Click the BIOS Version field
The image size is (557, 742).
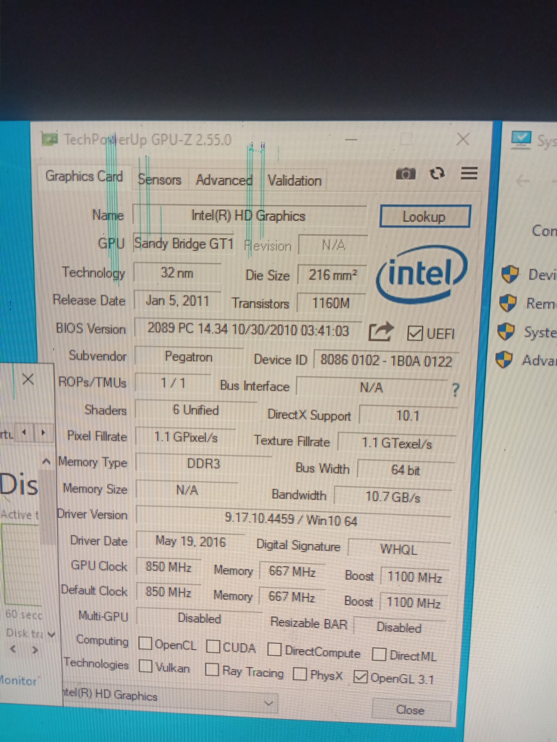[249, 329]
